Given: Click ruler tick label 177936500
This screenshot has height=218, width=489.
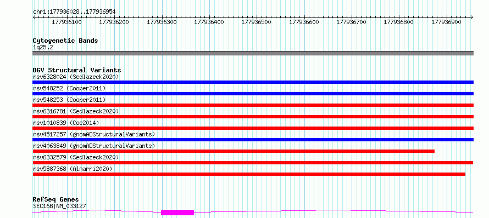Looking at the screenshot, I should [x=257, y=22].
